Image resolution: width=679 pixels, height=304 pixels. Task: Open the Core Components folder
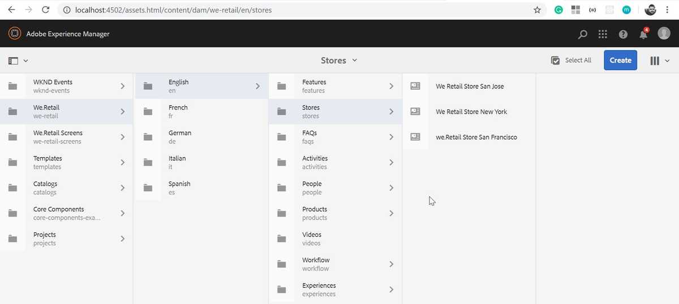(x=66, y=214)
